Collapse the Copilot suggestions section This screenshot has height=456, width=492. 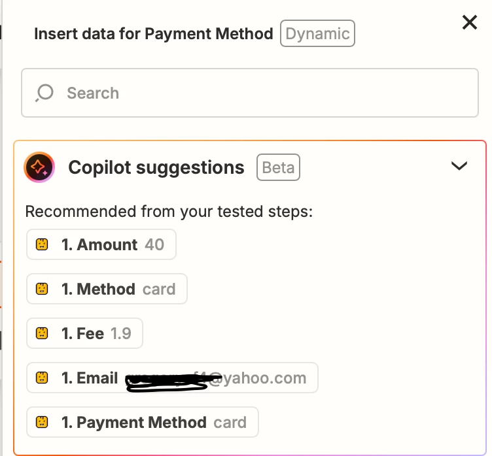[459, 167]
